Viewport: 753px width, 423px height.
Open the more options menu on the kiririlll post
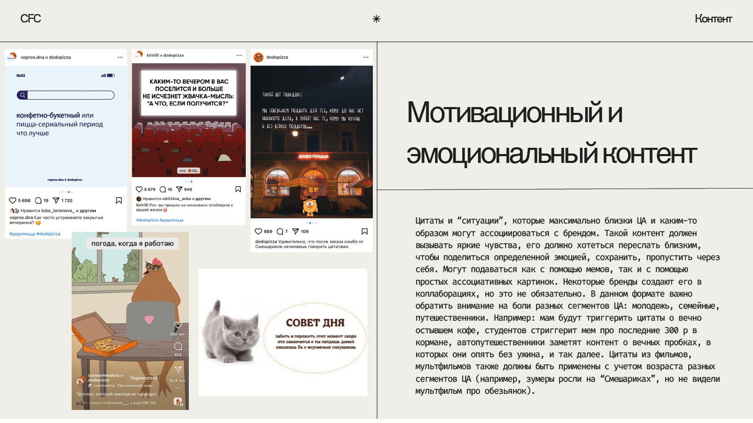[239, 55]
